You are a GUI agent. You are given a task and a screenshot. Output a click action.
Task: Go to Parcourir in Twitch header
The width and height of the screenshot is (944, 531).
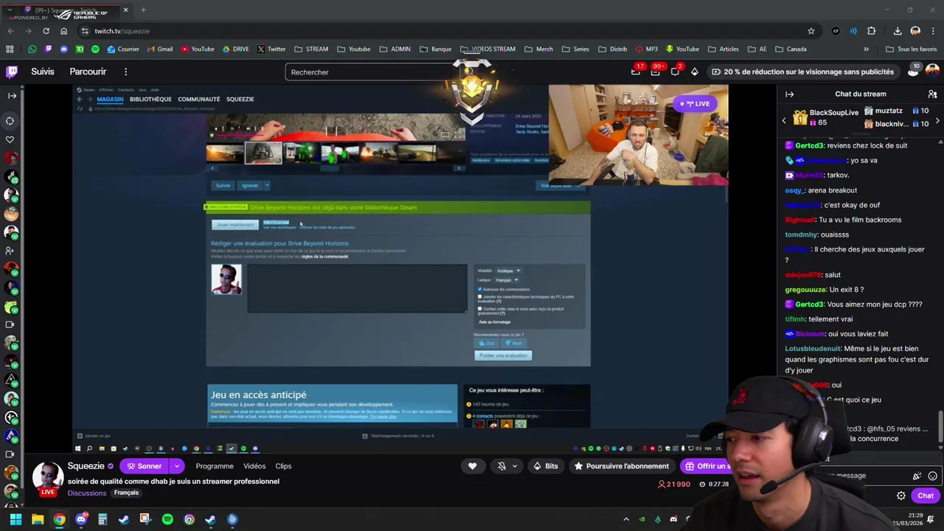(x=88, y=72)
